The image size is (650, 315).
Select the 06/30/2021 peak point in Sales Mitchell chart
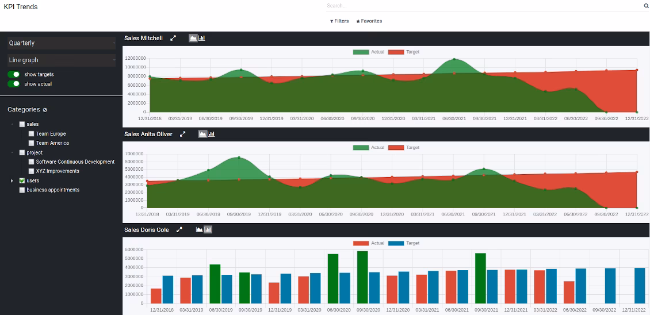[454, 59]
